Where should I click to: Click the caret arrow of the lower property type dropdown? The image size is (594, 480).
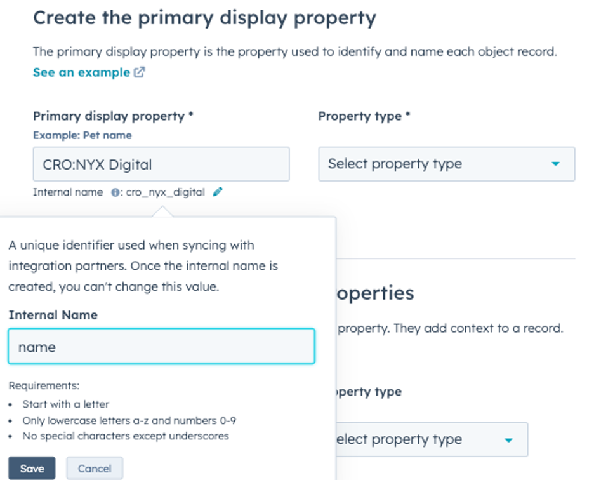(x=508, y=439)
